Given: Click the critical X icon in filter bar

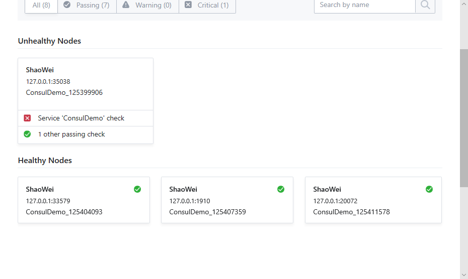Looking at the screenshot, I should 188,5.
